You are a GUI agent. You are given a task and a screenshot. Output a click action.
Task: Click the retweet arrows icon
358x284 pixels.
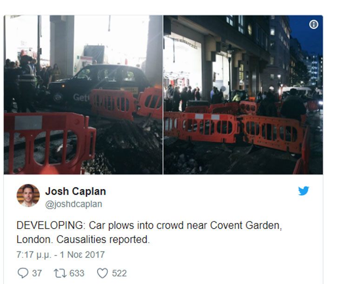pyautogui.click(x=60, y=273)
